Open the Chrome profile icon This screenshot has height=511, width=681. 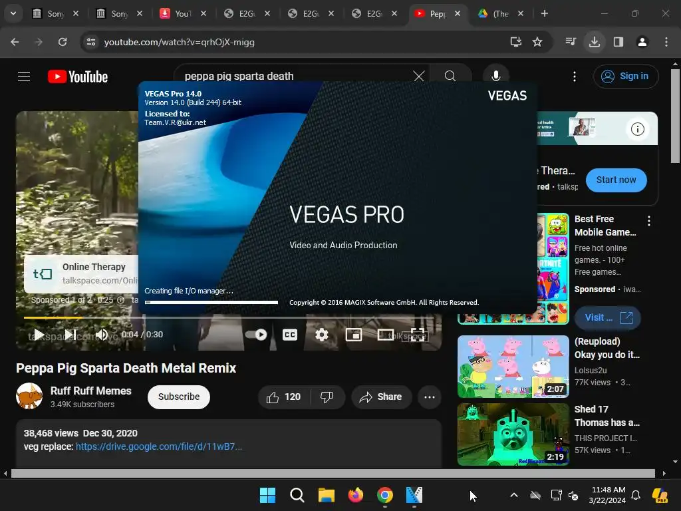(x=642, y=42)
